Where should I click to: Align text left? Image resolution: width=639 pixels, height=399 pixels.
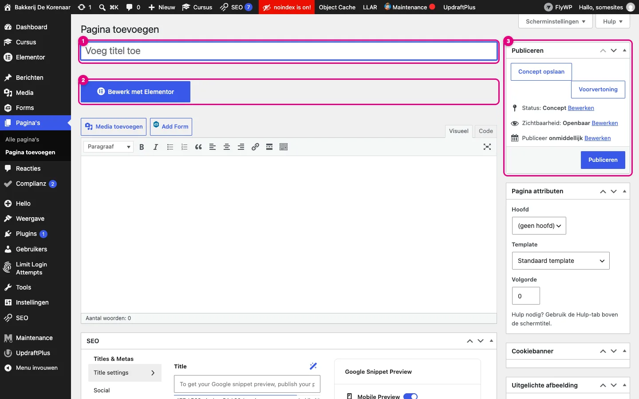coord(213,147)
